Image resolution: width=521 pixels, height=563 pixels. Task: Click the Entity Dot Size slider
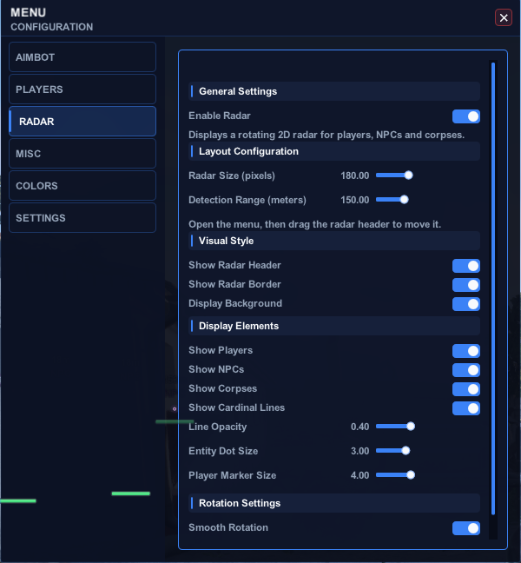click(x=392, y=451)
